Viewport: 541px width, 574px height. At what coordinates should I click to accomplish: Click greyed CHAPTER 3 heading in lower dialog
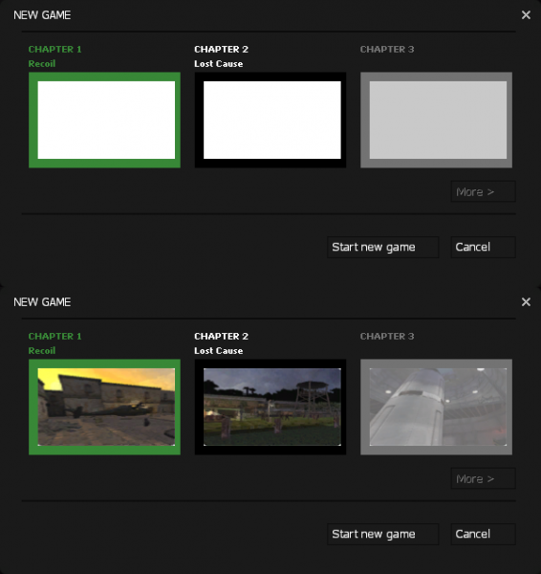click(x=387, y=337)
